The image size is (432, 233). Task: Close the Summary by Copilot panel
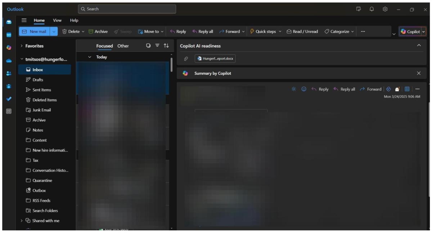coord(419,73)
